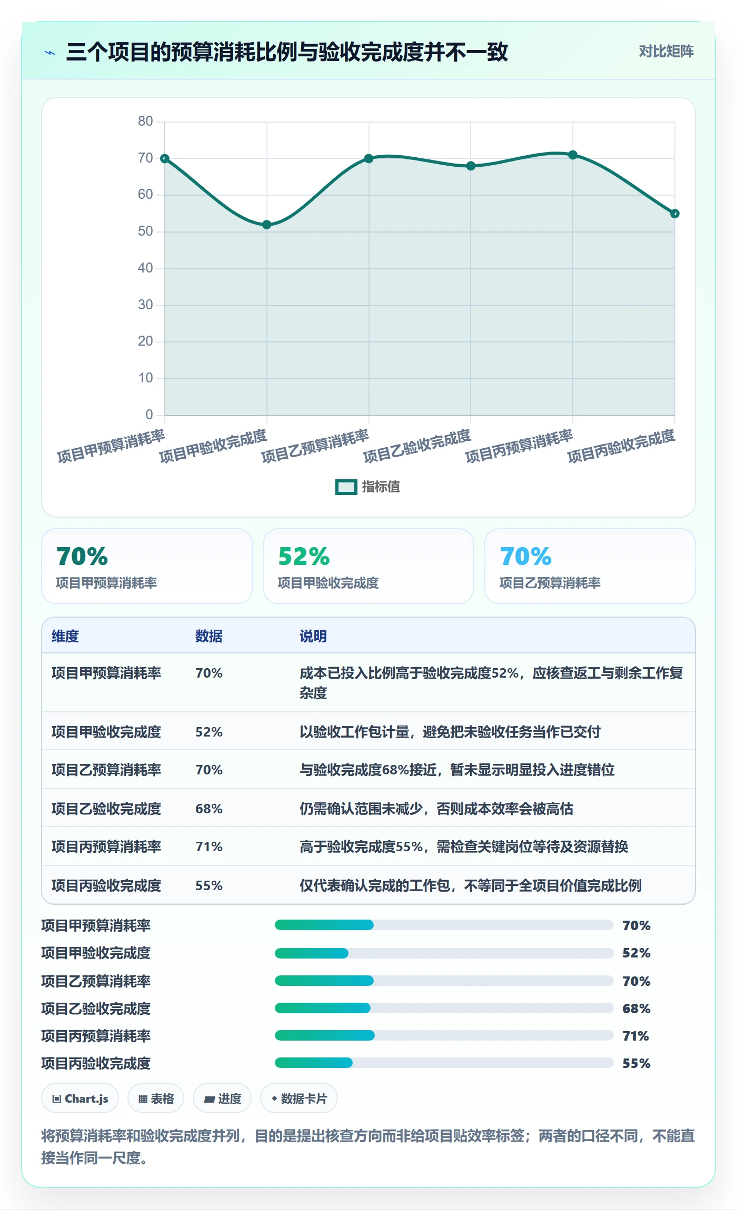Screen dimensions: 737x1210
Task: Click the Chart.js chip
Action: coord(80,1098)
